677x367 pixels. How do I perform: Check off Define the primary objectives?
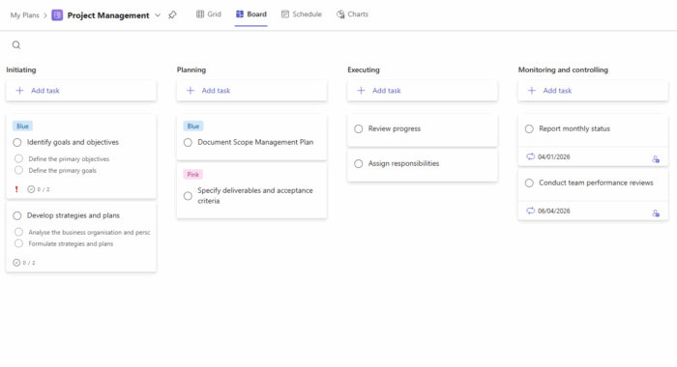tap(18, 158)
